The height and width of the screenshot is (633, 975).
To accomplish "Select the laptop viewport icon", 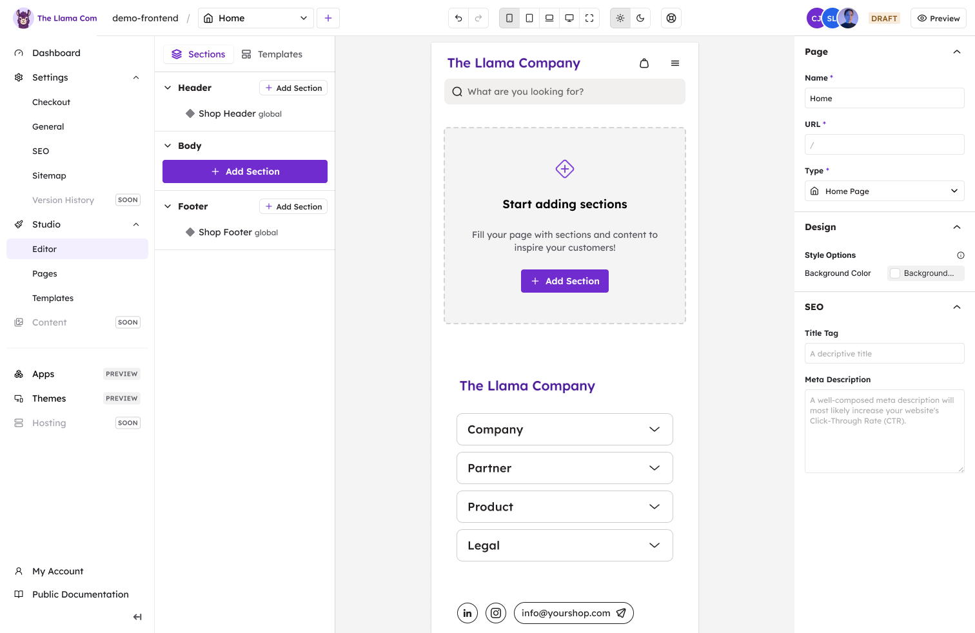I will (x=549, y=18).
